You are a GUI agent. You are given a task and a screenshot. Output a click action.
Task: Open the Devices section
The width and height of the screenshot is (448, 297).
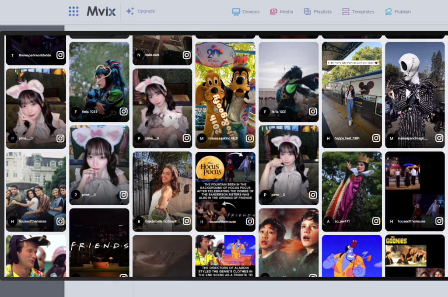click(245, 12)
